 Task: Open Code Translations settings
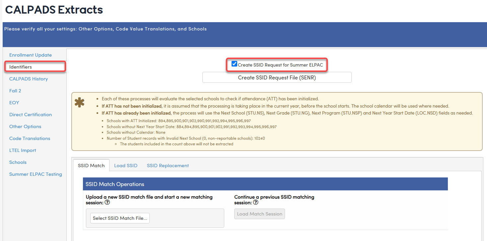[x=30, y=138]
